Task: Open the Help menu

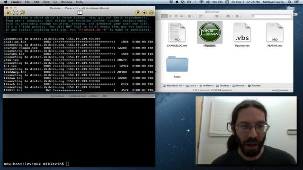Action: click(79, 2)
